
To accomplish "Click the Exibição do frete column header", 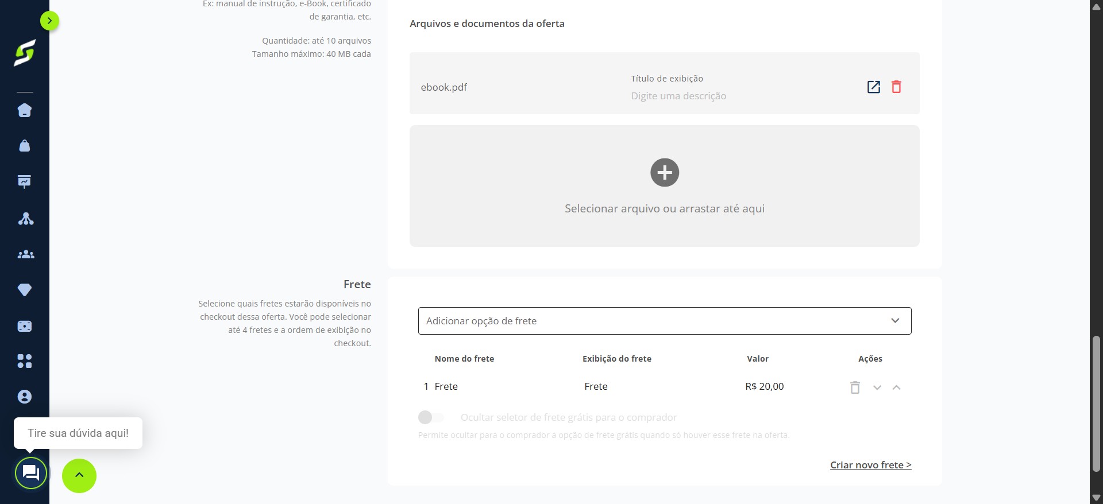I will [617, 359].
